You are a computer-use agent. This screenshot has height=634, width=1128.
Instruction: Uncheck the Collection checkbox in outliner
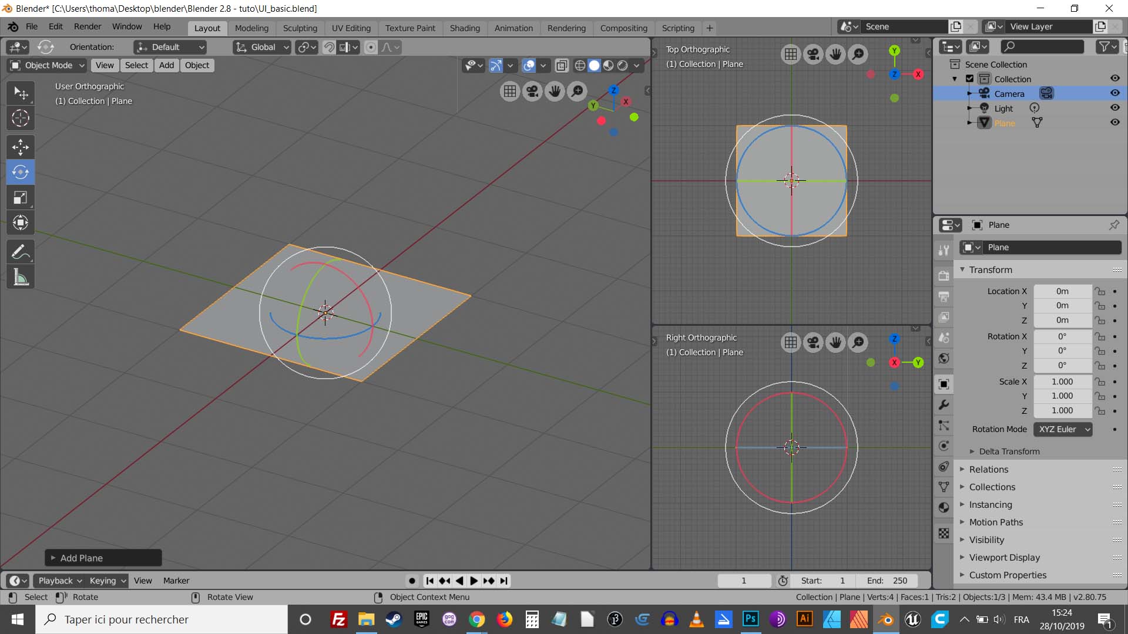(970, 79)
